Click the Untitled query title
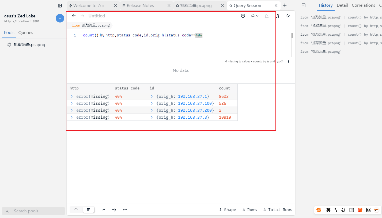 [x=97, y=16]
